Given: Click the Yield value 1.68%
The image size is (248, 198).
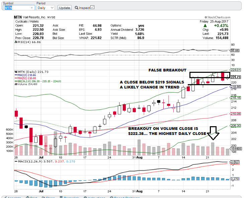Looking at the screenshot, I should (x=140, y=34).
